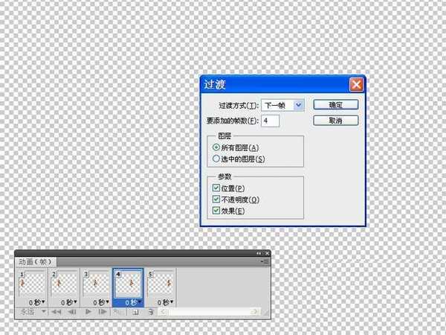Screen dimensions: 446x335
Task: Click the delete frame trash icon
Action: click(x=150, y=312)
